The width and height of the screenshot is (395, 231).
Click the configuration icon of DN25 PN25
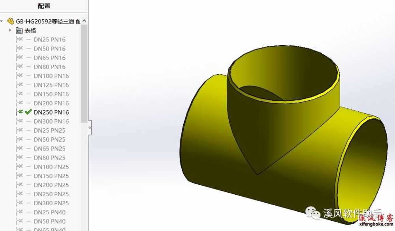point(19,130)
